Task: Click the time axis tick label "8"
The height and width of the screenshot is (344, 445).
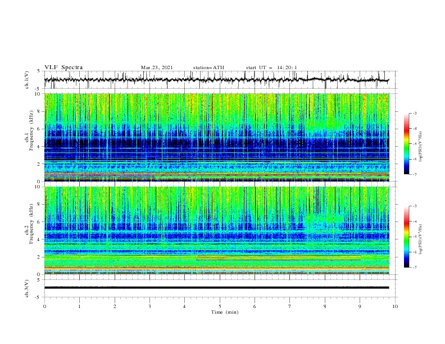Action: tap(325, 306)
